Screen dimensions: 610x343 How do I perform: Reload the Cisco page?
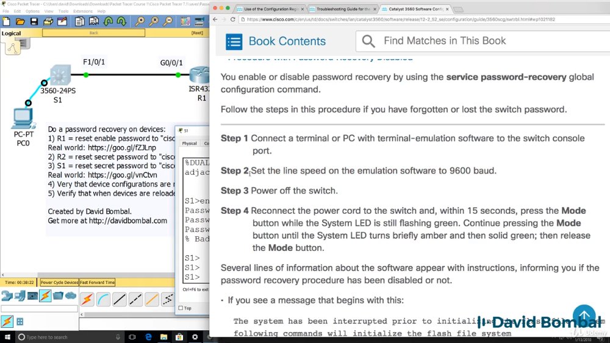pos(232,19)
